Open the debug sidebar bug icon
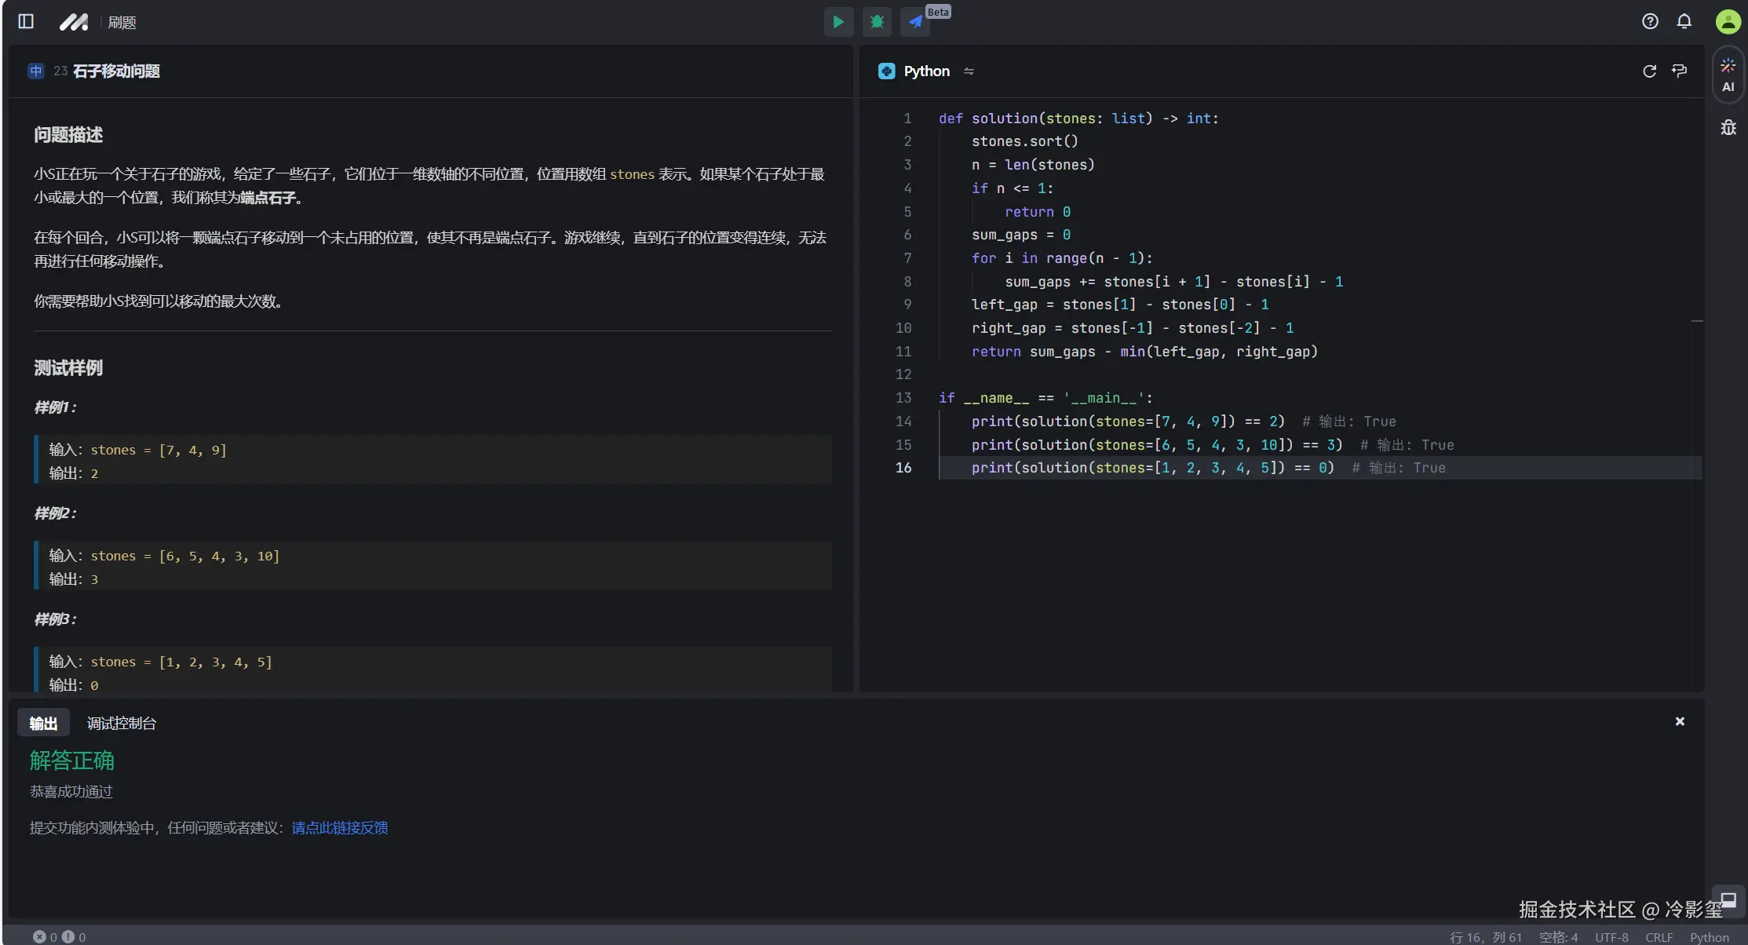Screen dimensions: 1748x945 click(x=1728, y=127)
